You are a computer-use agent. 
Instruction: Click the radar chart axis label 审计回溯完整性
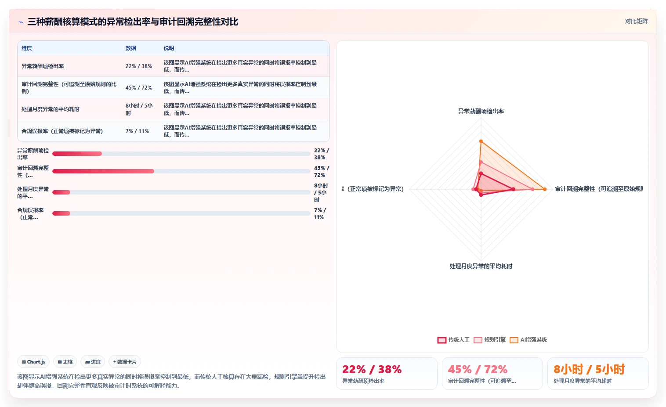pos(599,189)
